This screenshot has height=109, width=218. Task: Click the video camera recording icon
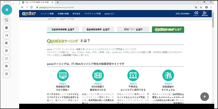coord(6,35)
